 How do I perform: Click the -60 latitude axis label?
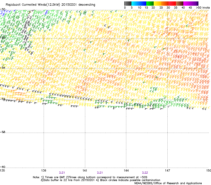point(3,167)
